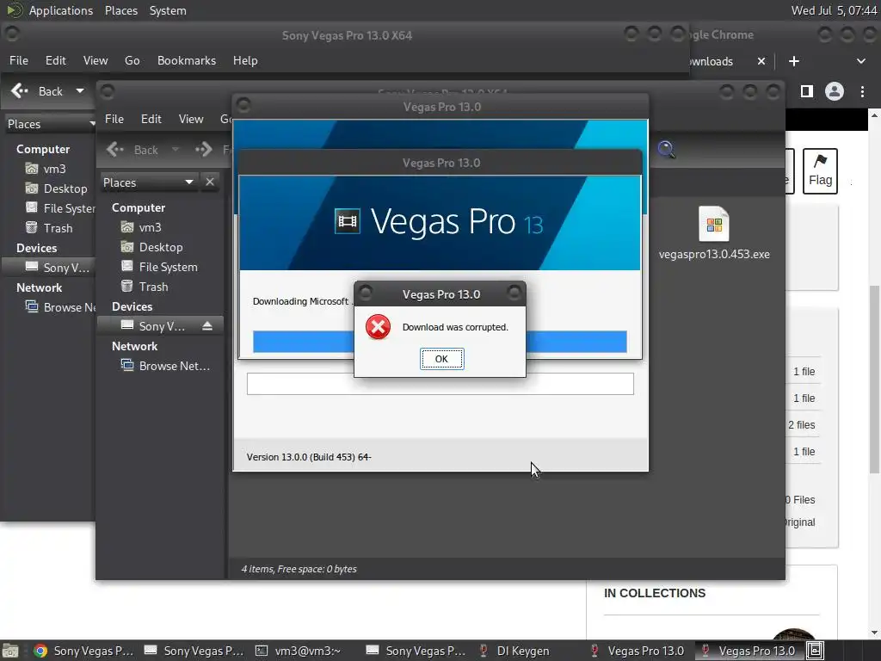Expand Back history arrow in the front file manager
This screenshot has height=661, width=881.
point(176,150)
